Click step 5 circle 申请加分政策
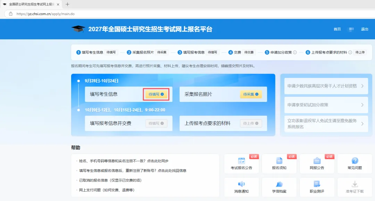This screenshot has width=375, height=201. [267, 52]
